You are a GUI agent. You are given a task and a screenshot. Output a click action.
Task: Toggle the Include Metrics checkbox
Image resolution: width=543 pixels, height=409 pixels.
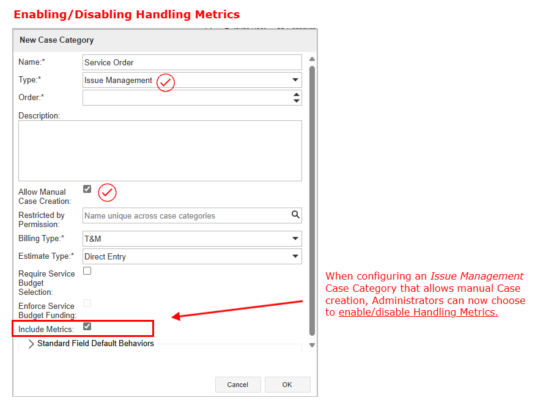tap(87, 327)
